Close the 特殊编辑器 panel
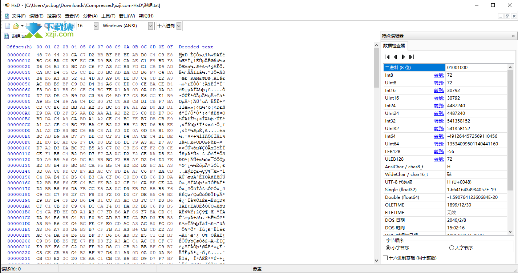This screenshot has width=518, height=273. (513, 36)
